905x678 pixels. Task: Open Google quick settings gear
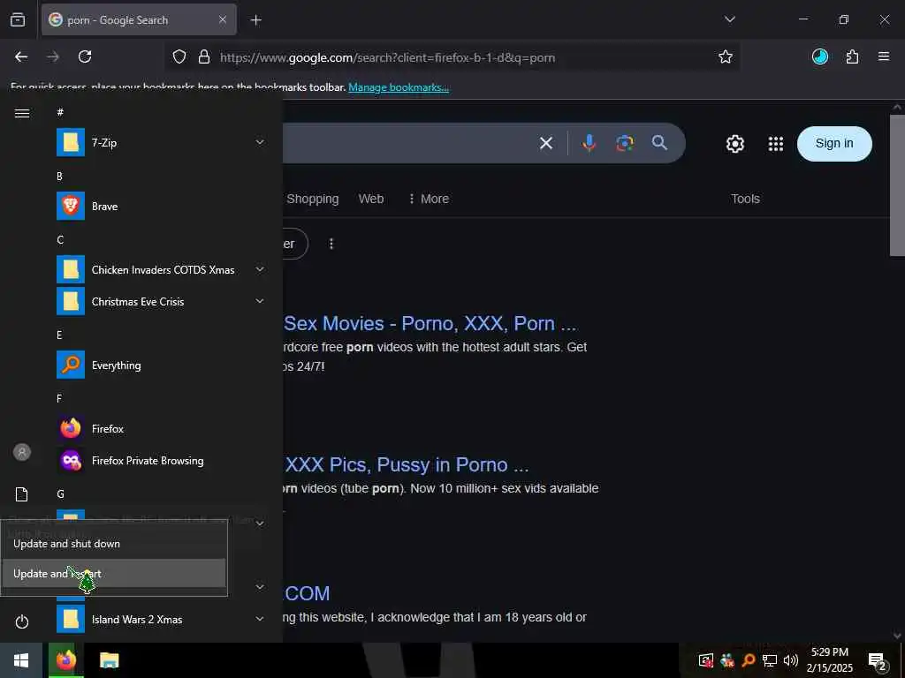pyautogui.click(x=734, y=144)
